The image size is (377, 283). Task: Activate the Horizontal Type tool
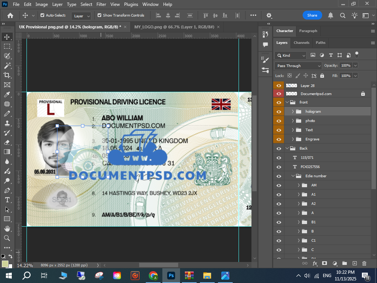pyautogui.click(x=7, y=200)
